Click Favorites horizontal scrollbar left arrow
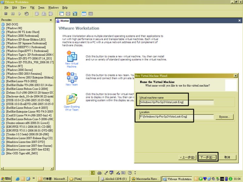The height and width of the screenshot is (182, 243). click(2, 168)
